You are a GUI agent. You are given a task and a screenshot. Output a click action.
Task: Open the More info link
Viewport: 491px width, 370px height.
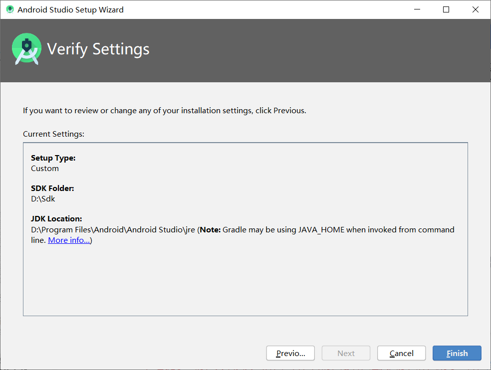click(x=69, y=240)
